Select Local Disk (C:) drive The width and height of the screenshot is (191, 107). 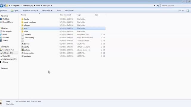point(8,50)
